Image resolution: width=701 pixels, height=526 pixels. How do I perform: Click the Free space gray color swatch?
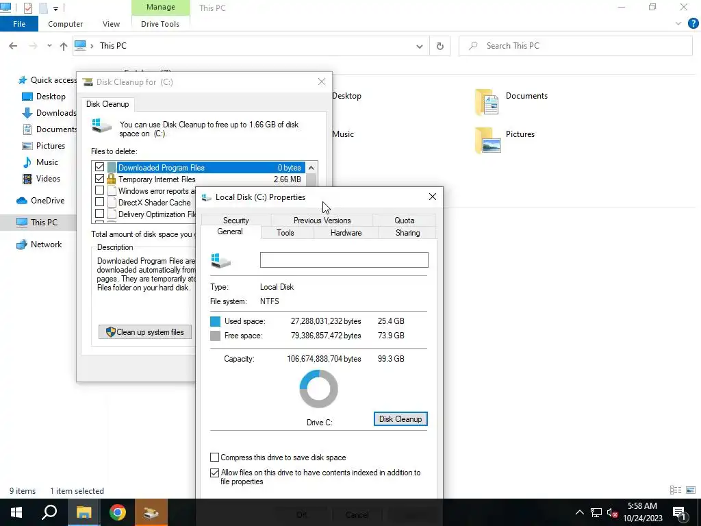(x=215, y=336)
